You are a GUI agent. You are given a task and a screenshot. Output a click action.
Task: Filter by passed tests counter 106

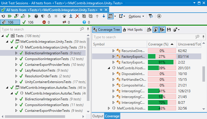pos(28,22)
